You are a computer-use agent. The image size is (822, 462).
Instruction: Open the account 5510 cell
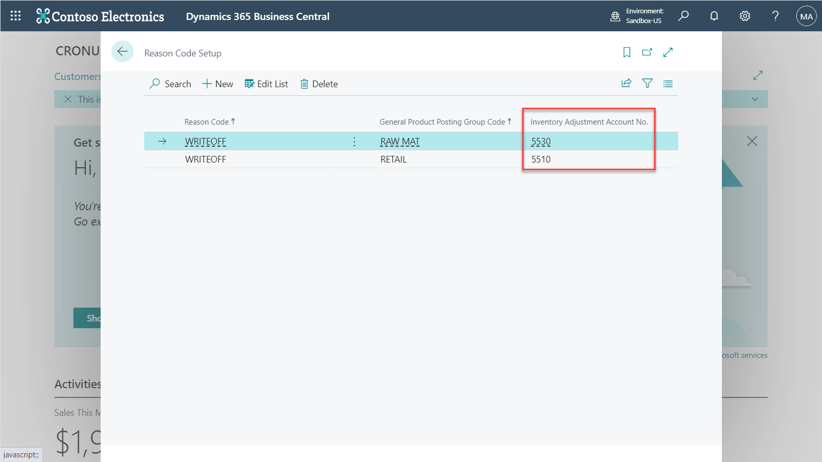[541, 159]
